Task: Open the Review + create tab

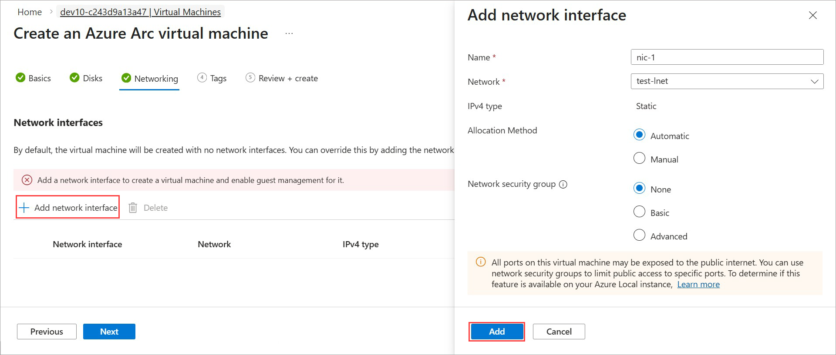Action: click(x=282, y=78)
